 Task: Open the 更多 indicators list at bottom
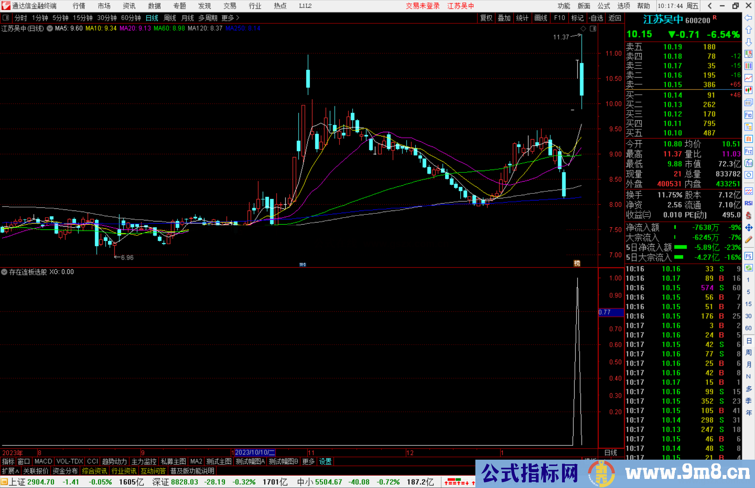click(308, 461)
